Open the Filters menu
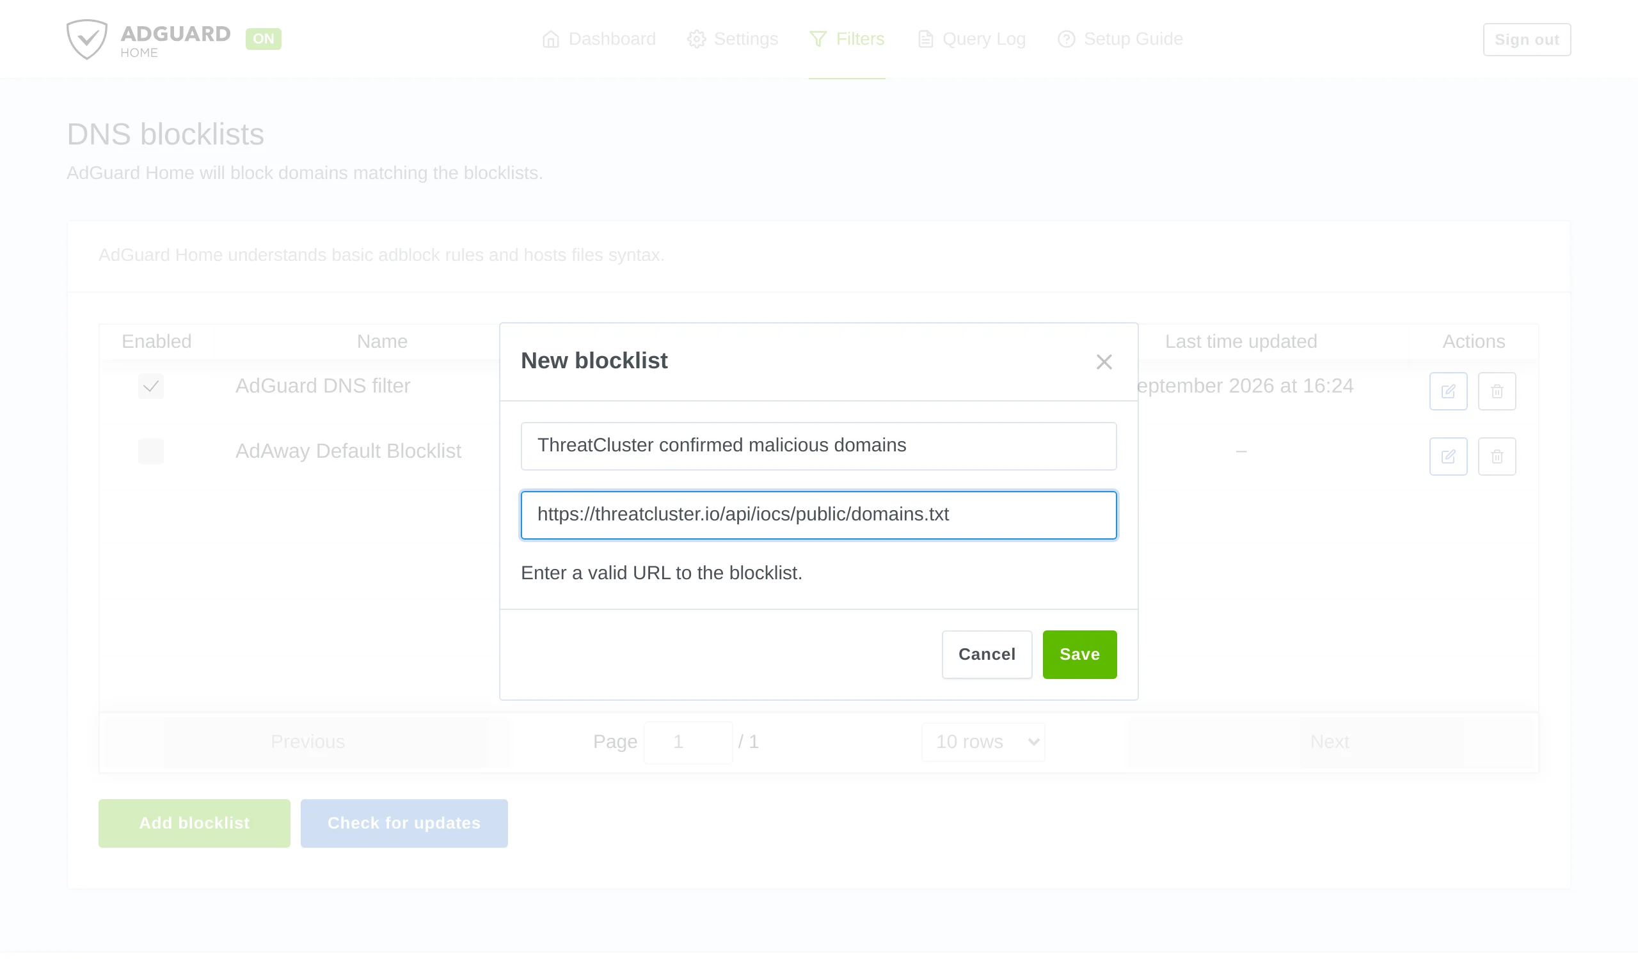The image size is (1638, 959). click(847, 39)
